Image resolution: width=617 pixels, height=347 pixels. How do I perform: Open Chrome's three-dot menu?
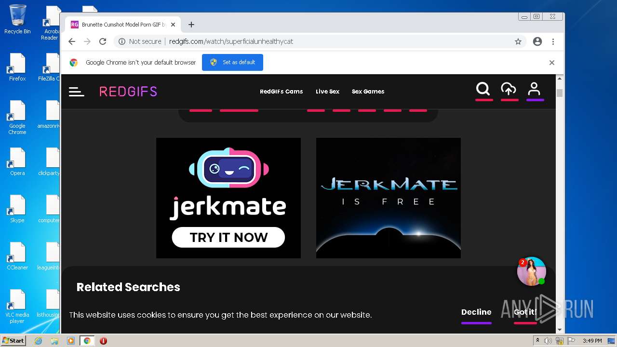click(x=553, y=41)
